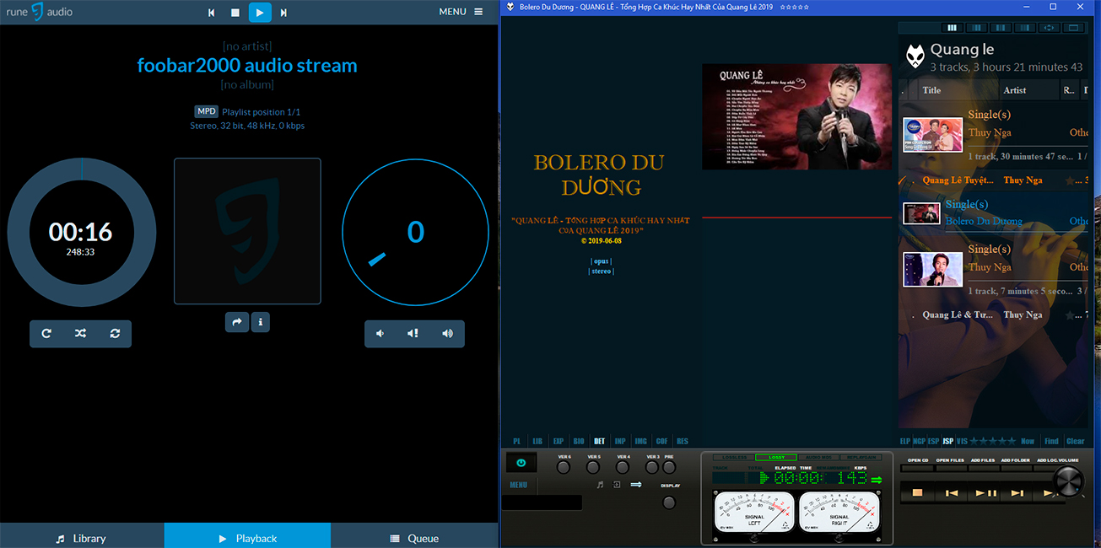Mute audio with the mute button
The image size is (1101, 548).
(413, 334)
